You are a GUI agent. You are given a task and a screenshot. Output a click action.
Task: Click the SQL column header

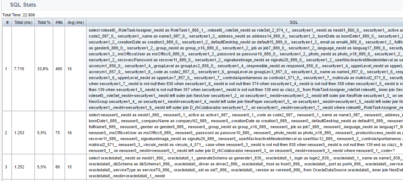245,22
